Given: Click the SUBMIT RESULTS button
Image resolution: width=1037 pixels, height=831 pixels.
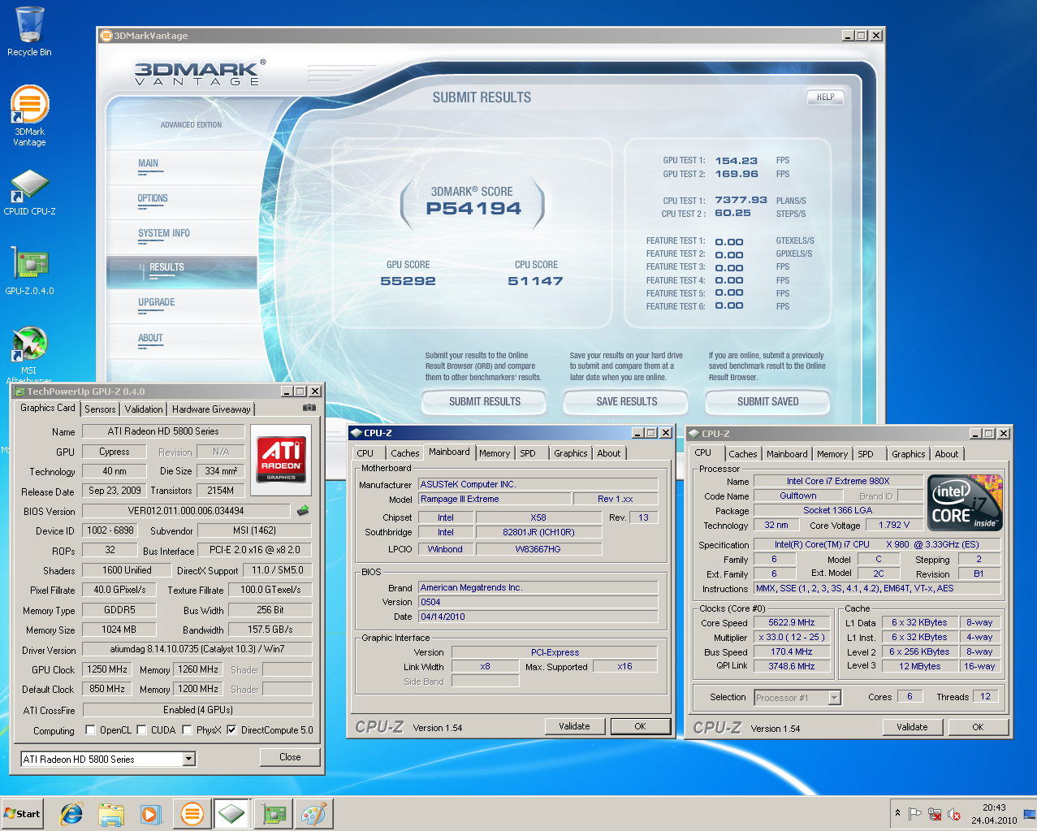Looking at the screenshot, I should tap(485, 401).
